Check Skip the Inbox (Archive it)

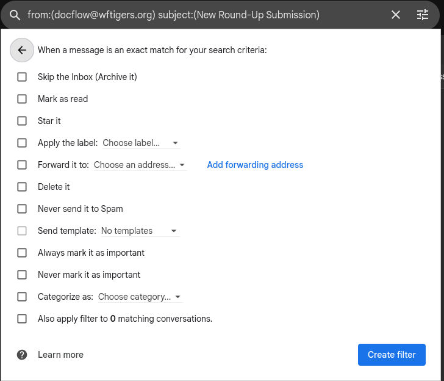(x=22, y=77)
